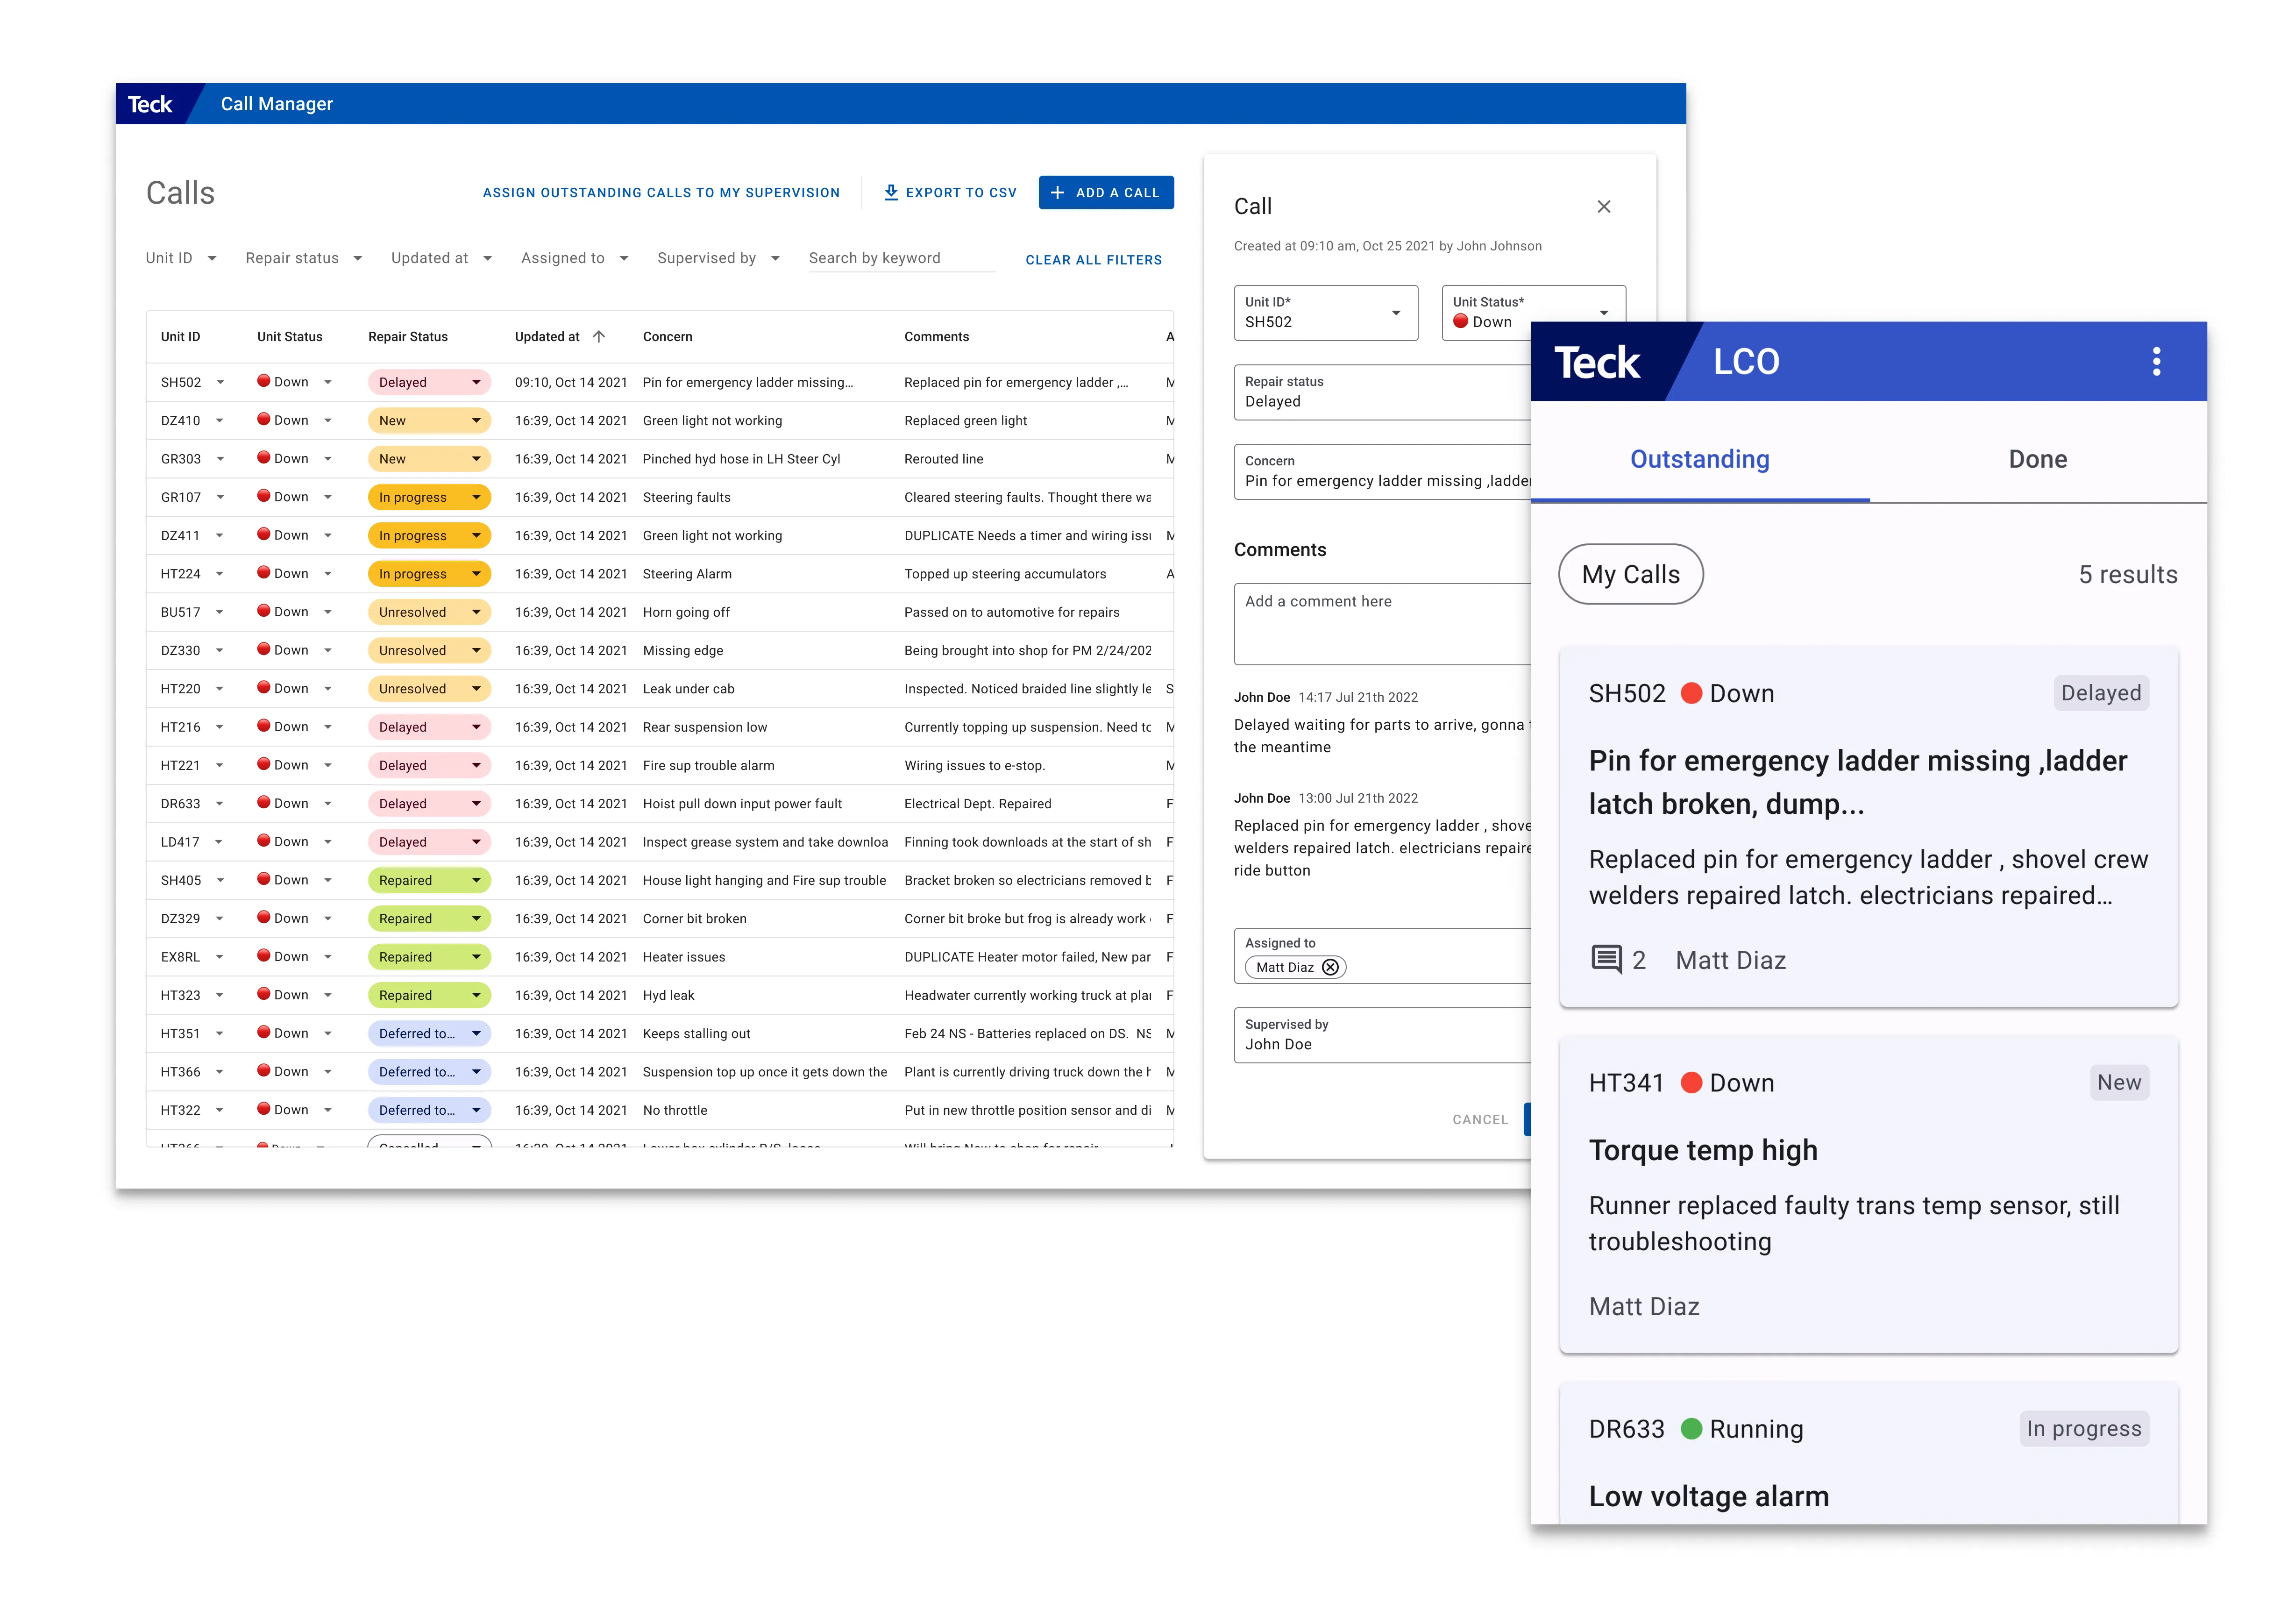Expand the Unit ID dropdown showing SH502
This screenshot has height=1624, width=2288.
pos(1395,313)
